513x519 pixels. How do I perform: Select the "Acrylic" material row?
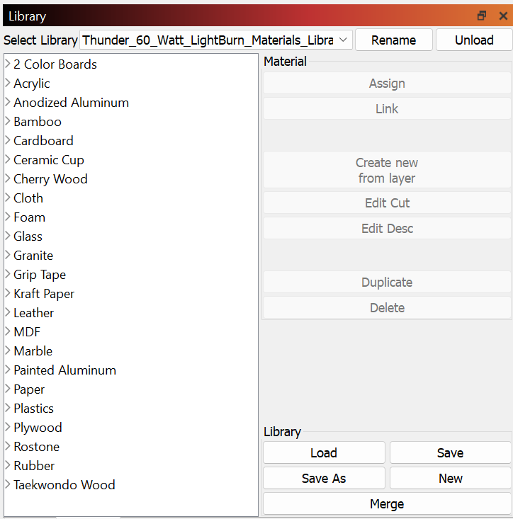coord(31,84)
